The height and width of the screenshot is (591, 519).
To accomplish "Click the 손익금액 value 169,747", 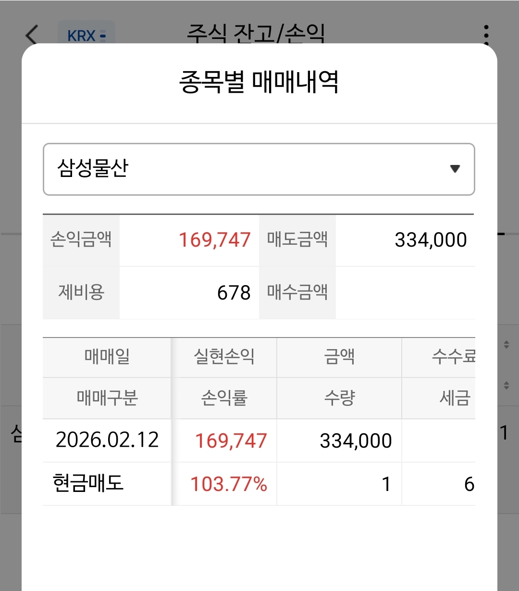I will pyautogui.click(x=215, y=240).
